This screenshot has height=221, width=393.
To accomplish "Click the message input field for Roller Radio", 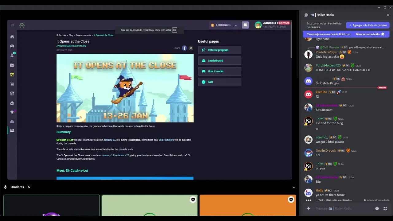I will [344, 208].
